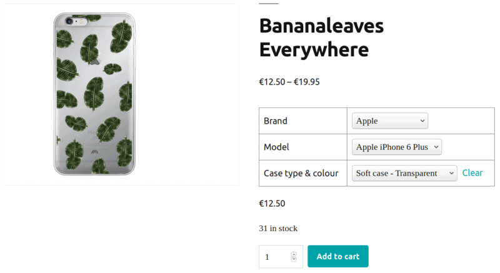Click the camera lens on the phone image
The height and width of the screenshot is (273, 500).
pyautogui.click(x=69, y=21)
